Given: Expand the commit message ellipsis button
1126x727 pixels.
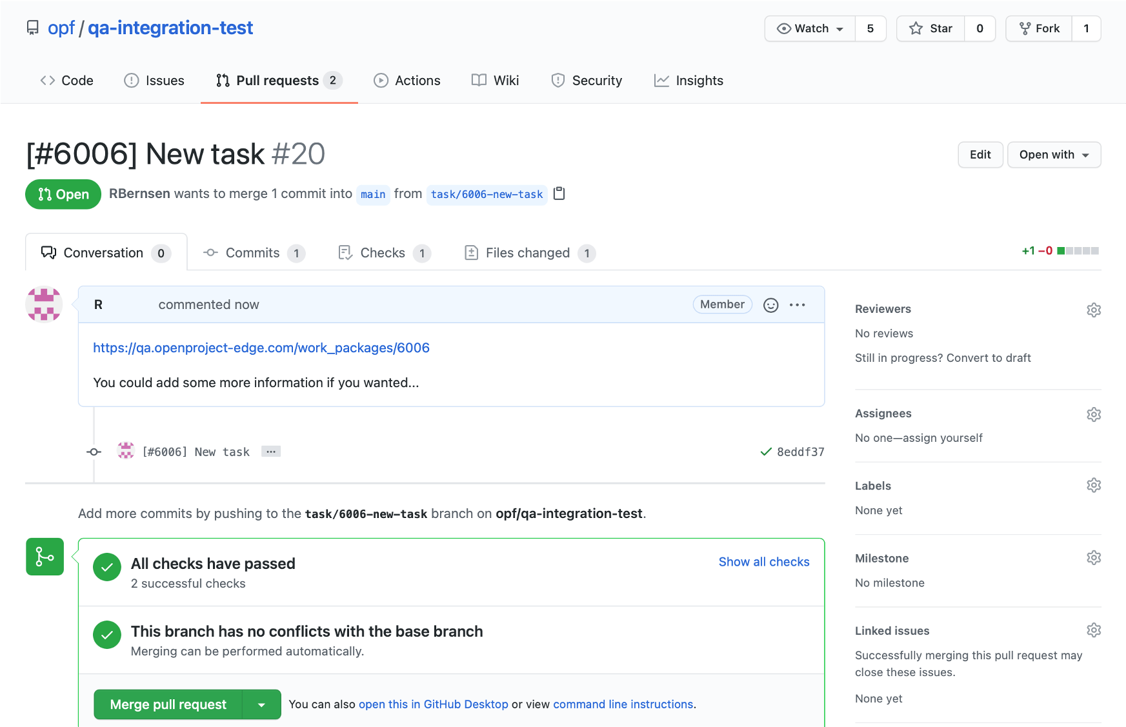Looking at the screenshot, I should [x=271, y=452].
